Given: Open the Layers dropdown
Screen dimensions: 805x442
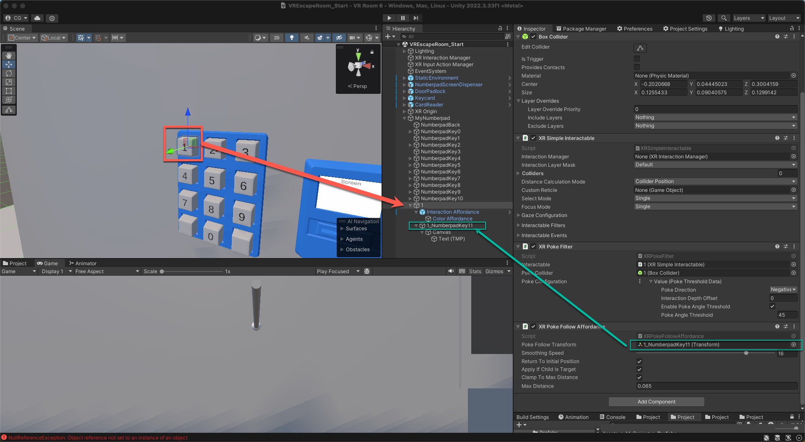Looking at the screenshot, I should pyautogui.click(x=749, y=18).
